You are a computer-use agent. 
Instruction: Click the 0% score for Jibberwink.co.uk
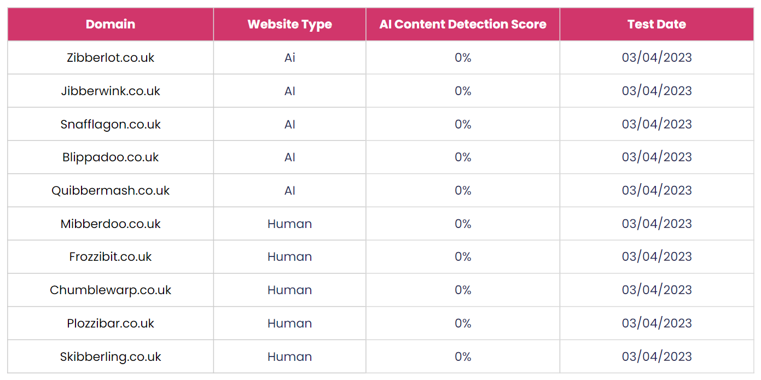click(x=463, y=91)
